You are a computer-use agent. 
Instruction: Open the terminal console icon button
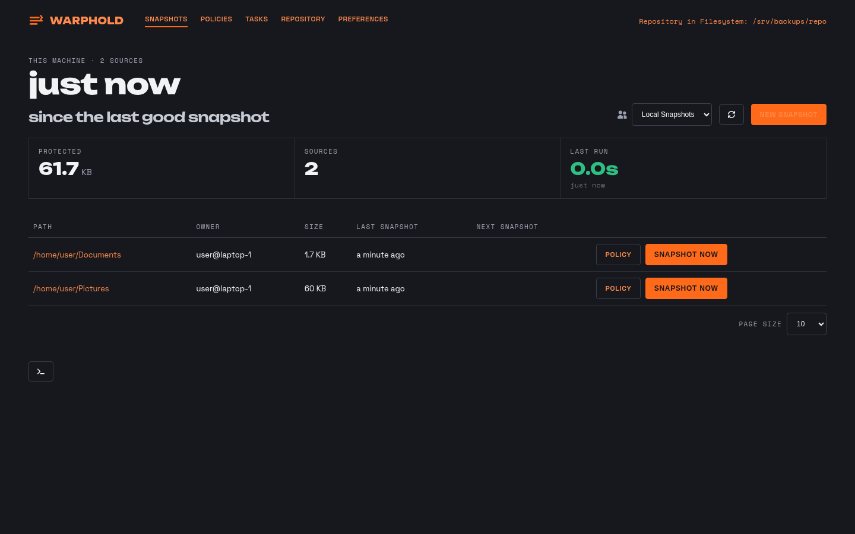[41, 371]
